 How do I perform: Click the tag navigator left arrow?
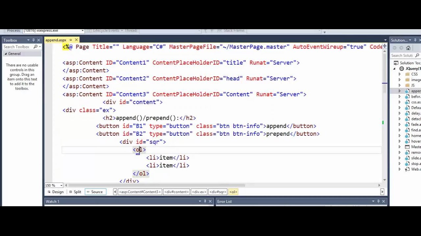115,192
